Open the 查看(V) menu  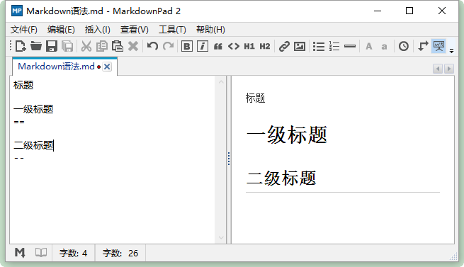(135, 30)
